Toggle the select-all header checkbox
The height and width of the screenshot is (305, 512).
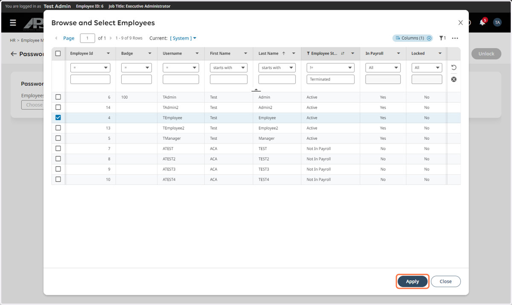tap(58, 54)
